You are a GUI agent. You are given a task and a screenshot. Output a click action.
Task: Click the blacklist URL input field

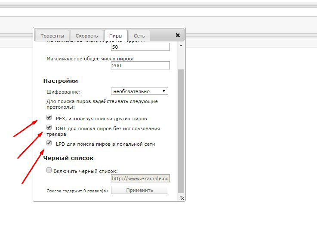click(140, 179)
